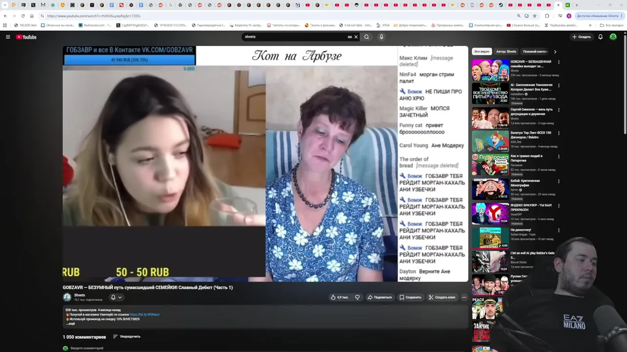Open 100.000 Stars bookmark

click(26, 25)
